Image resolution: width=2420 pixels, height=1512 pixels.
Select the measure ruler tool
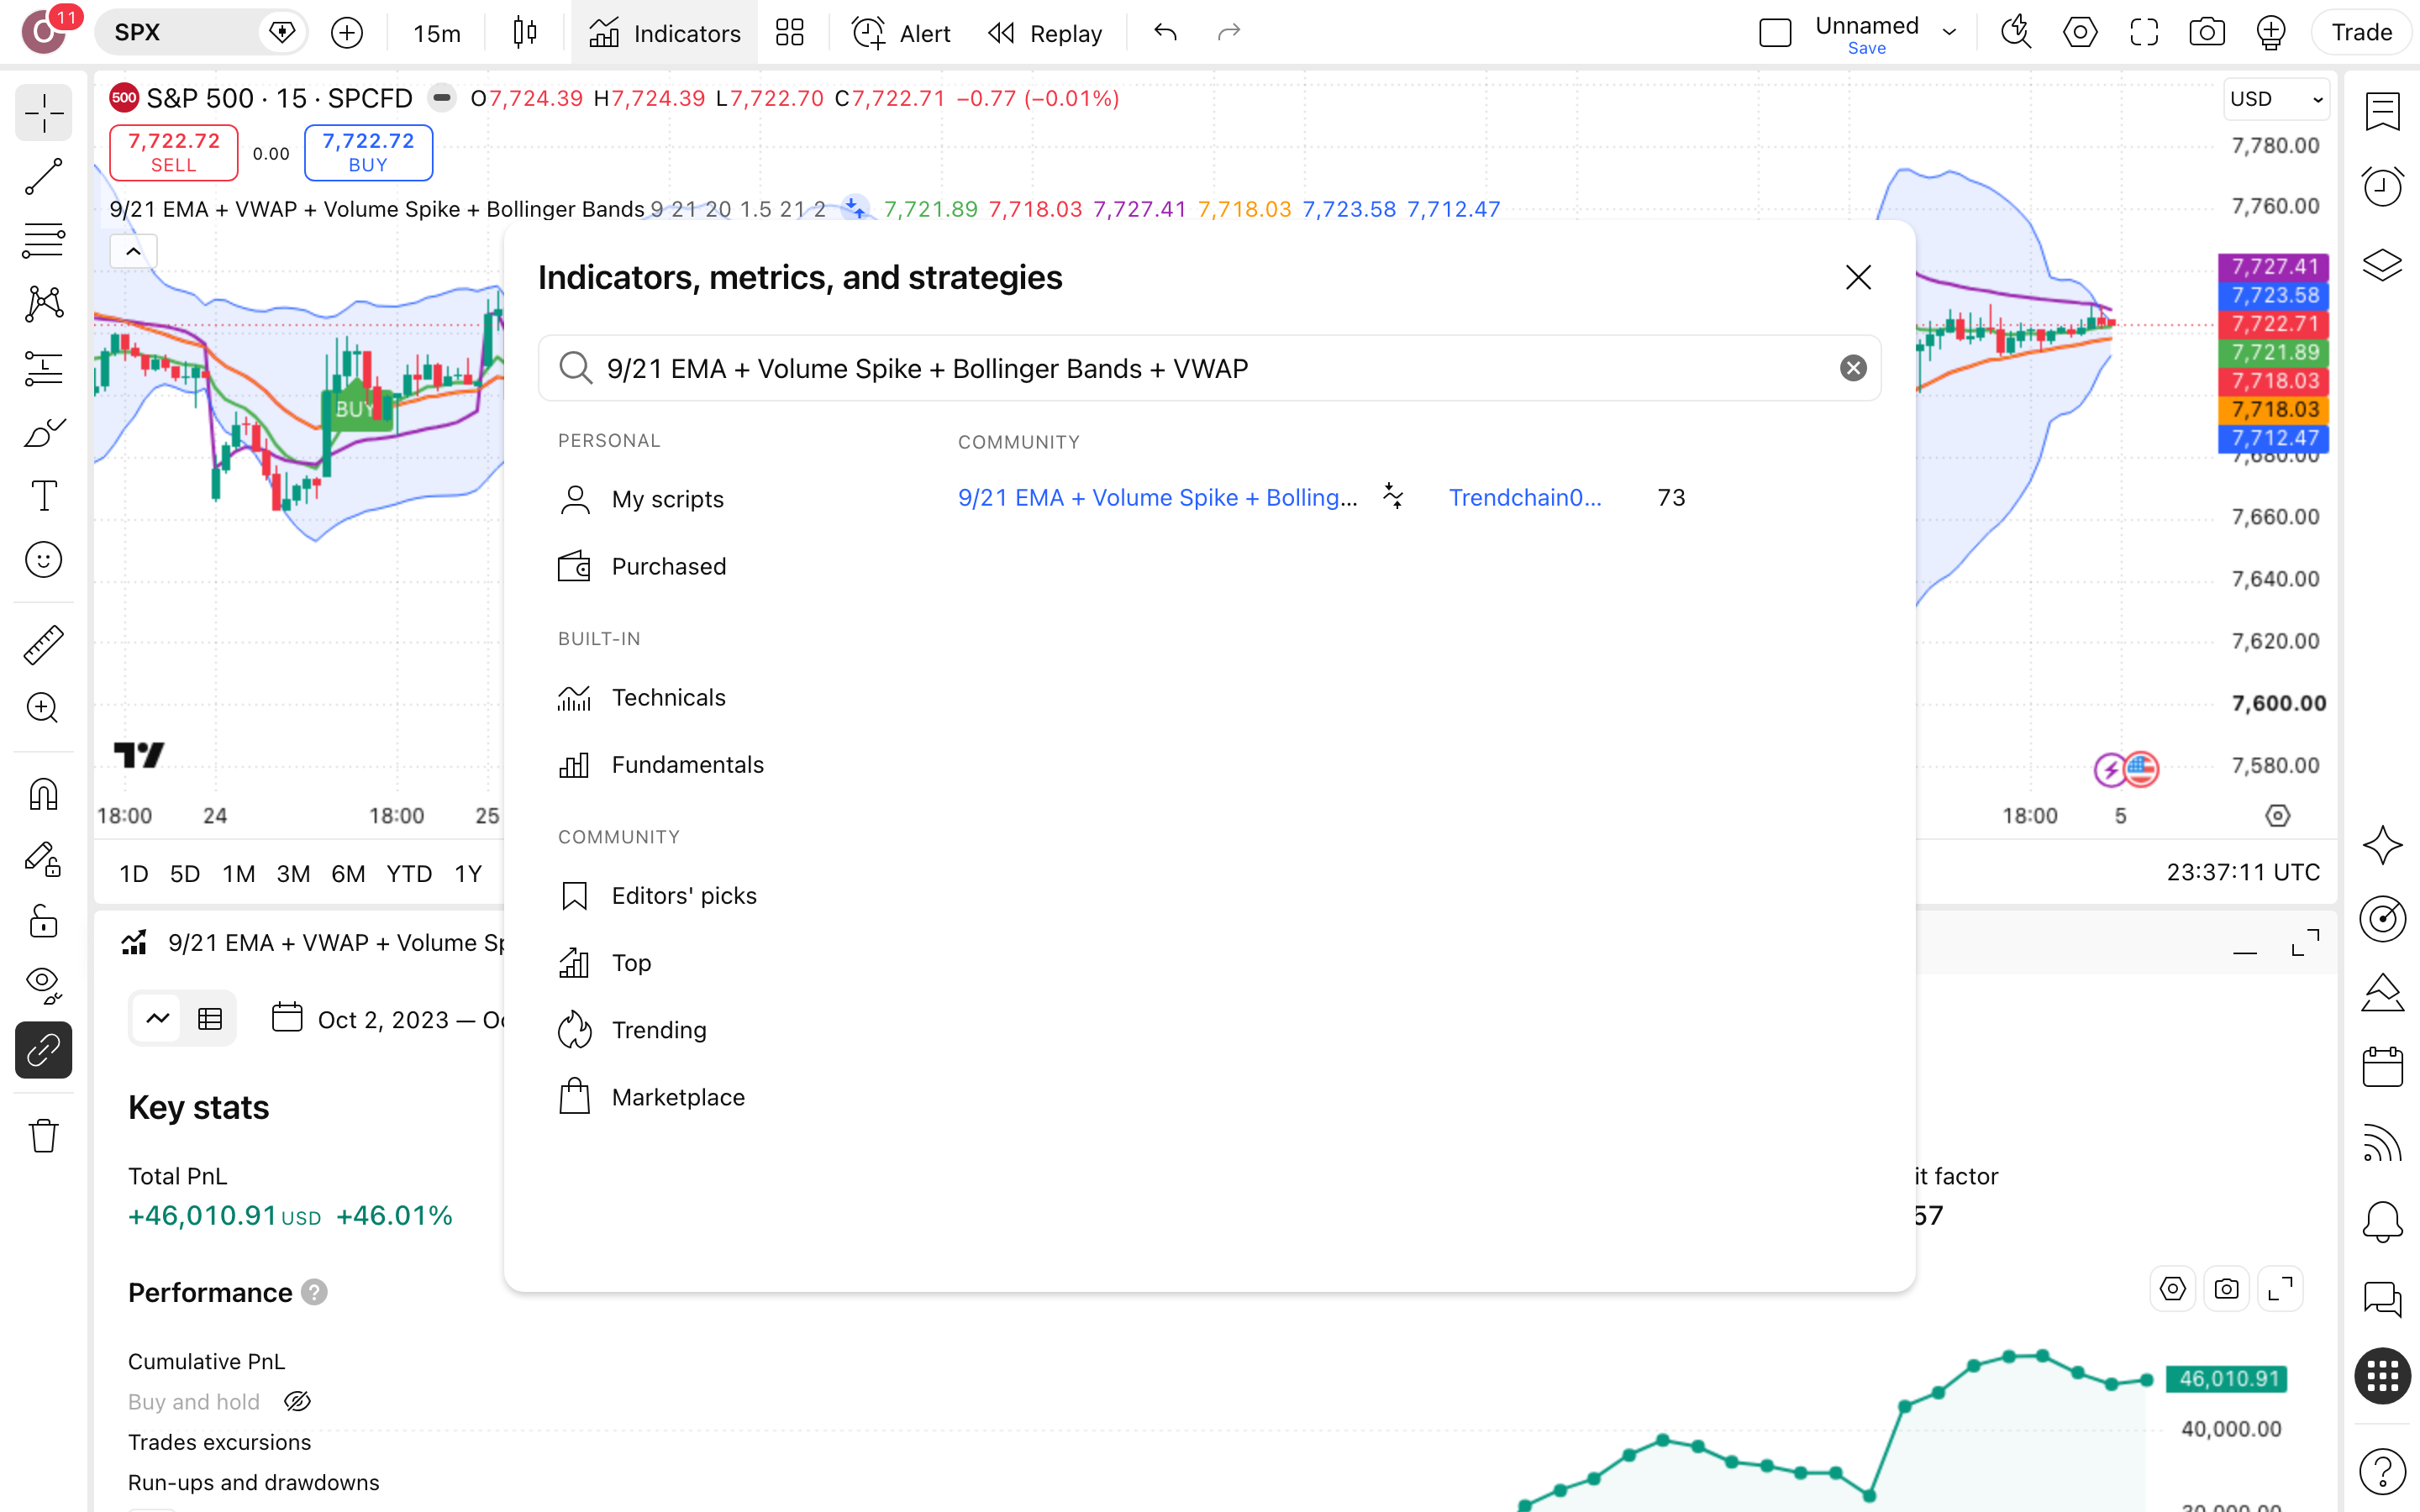pyautogui.click(x=43, y=645)
